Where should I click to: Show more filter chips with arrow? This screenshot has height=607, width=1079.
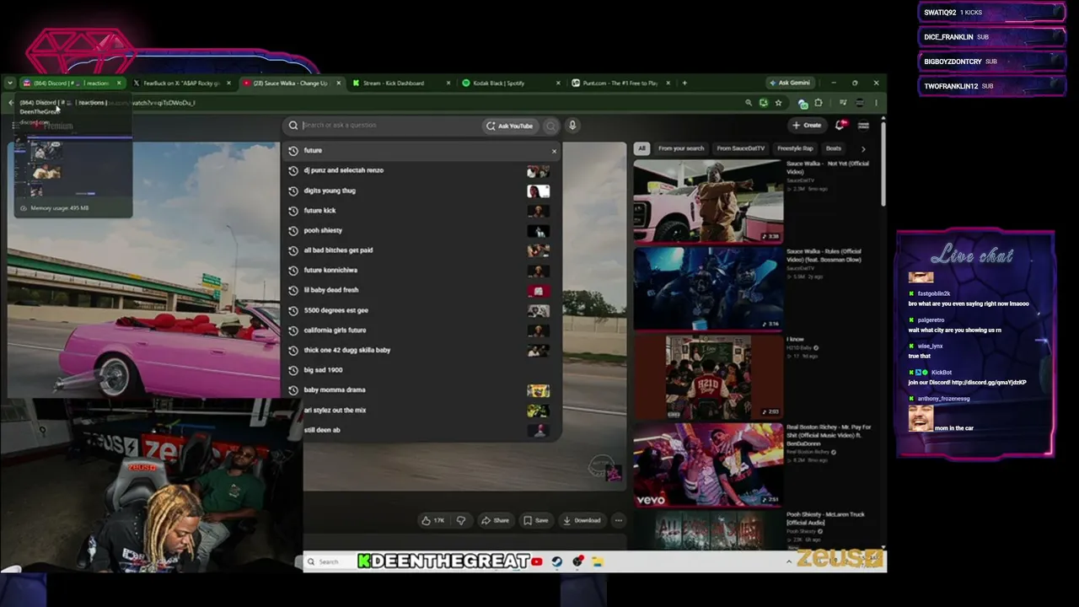point(862,149)
